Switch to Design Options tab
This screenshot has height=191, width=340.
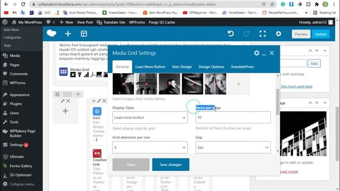[x=211, y=67]
